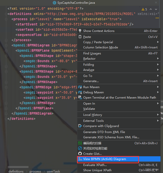The image size is (163, 173).
Task: Expand the External Tools submenu
Action: click(x=119, y=121)
